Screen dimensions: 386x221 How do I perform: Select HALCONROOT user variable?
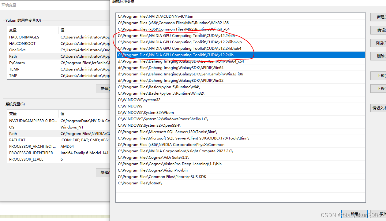(58, 44)
